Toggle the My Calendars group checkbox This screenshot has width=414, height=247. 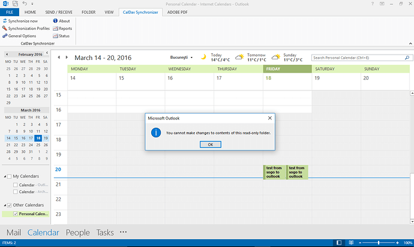[x=9, y=176]
